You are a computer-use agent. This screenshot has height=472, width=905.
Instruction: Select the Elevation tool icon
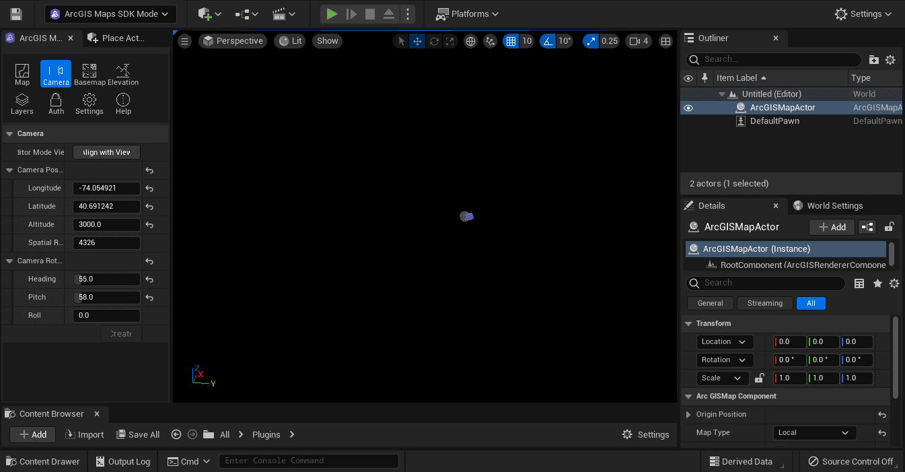pyautogui.click(x=123, y=73)
